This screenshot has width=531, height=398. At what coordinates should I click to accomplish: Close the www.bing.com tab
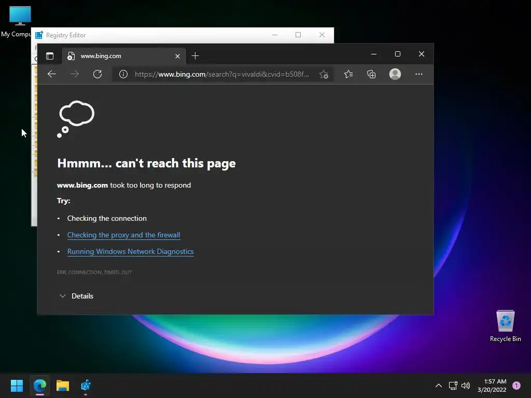(177, 56)
